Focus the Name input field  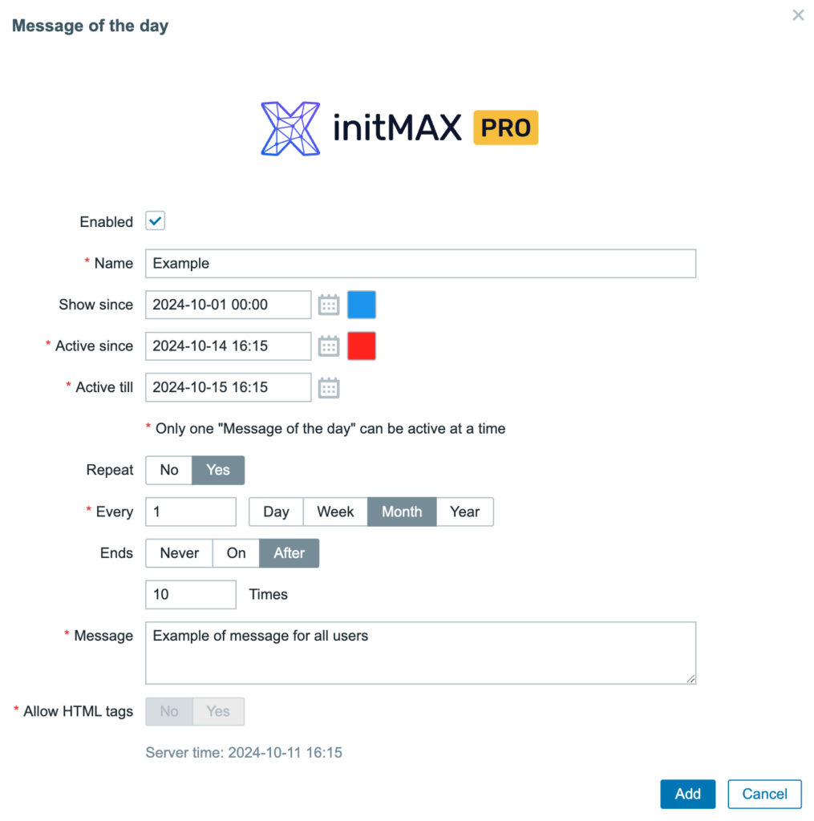click(x=420, y=263)
